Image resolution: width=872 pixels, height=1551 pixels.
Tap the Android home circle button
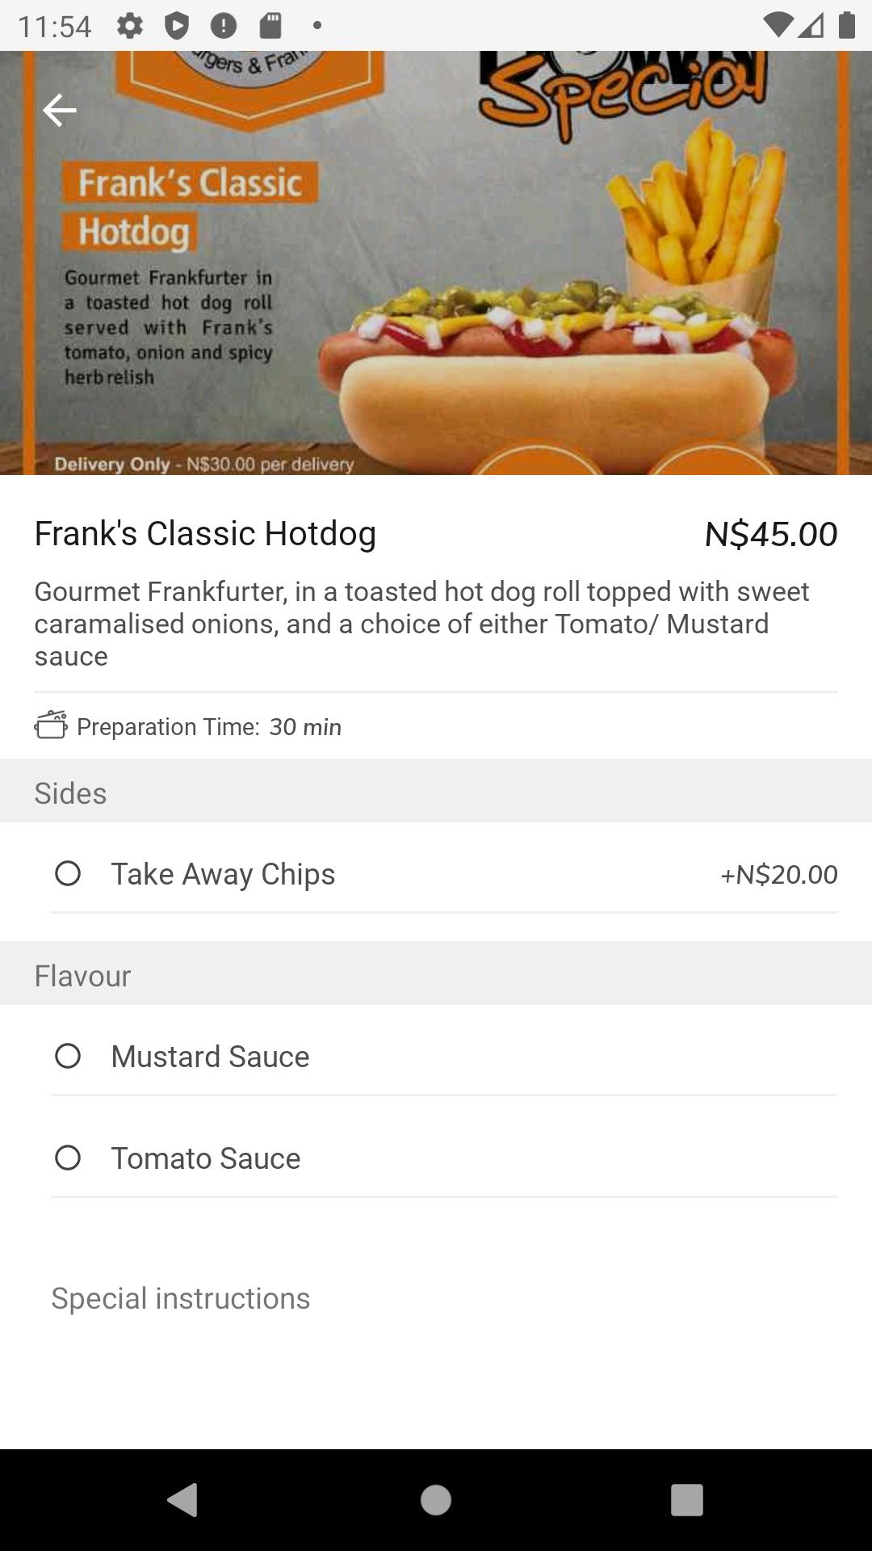tap(436, 1500)
